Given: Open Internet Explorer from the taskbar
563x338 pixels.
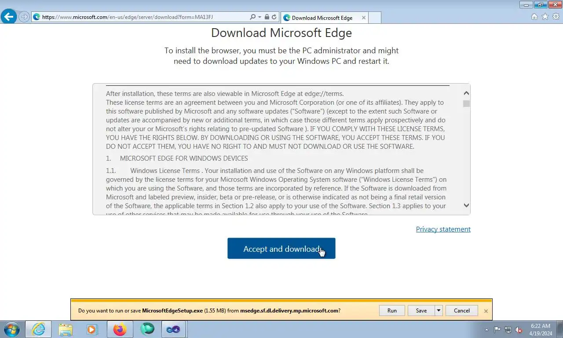Looking at the screenshot, I should [x=38, y=329].
